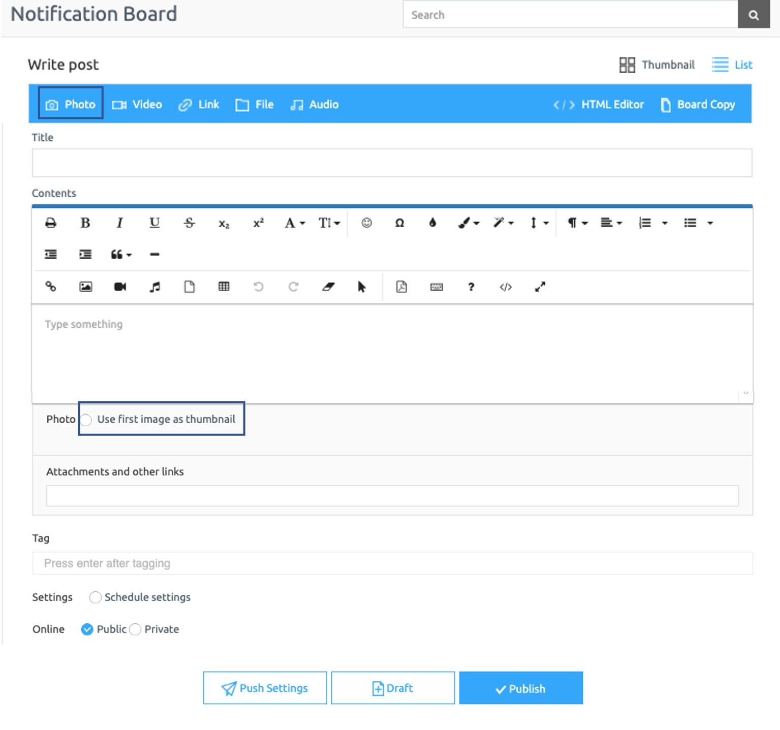Enable Schedule settings option
This screenshot has height=730, width=780.
(95, 597)
